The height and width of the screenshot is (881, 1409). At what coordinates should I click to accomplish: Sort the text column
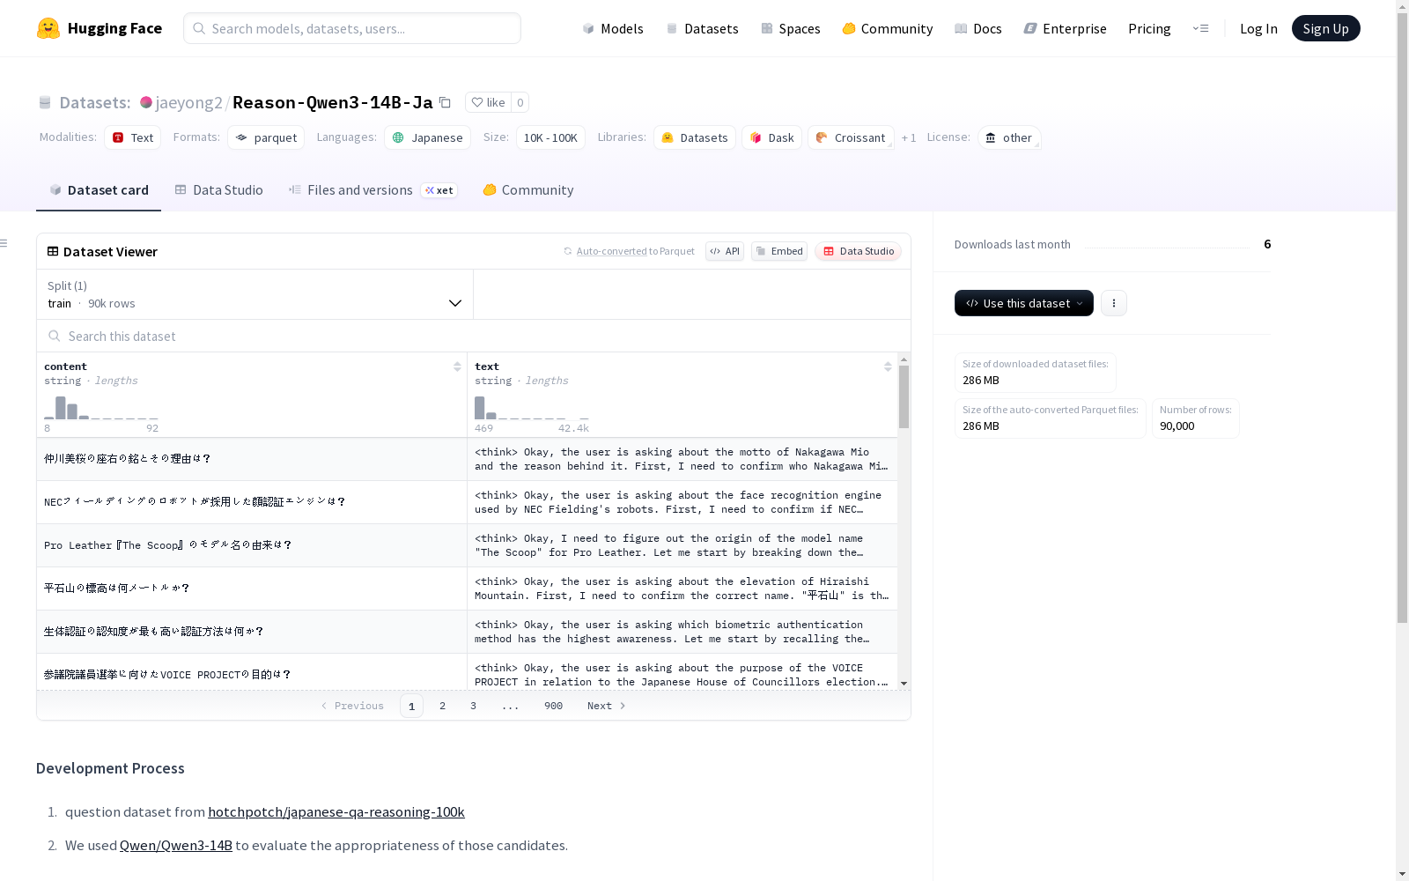pyautogui.click(x=888, y=366)
